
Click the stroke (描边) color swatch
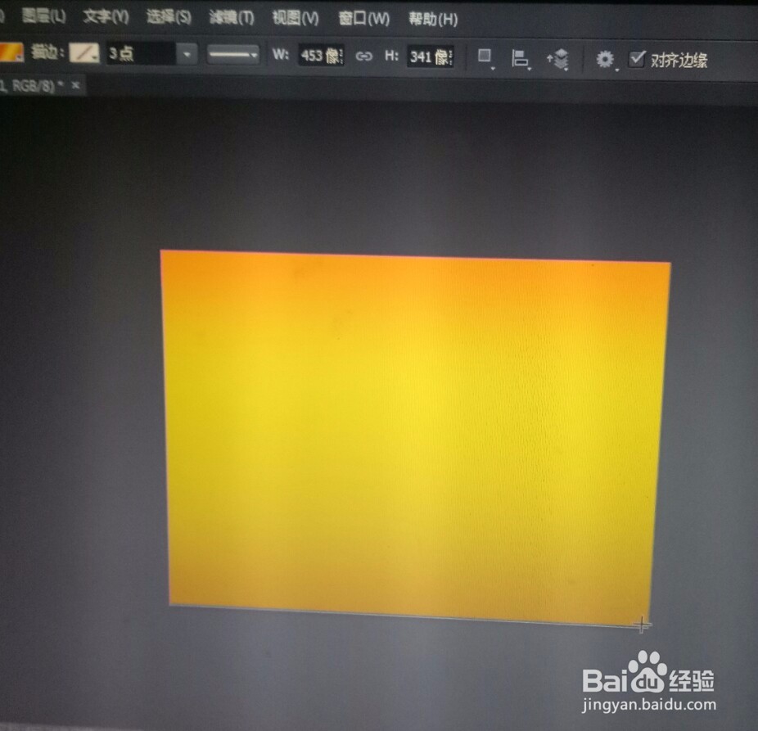(84, 52)
